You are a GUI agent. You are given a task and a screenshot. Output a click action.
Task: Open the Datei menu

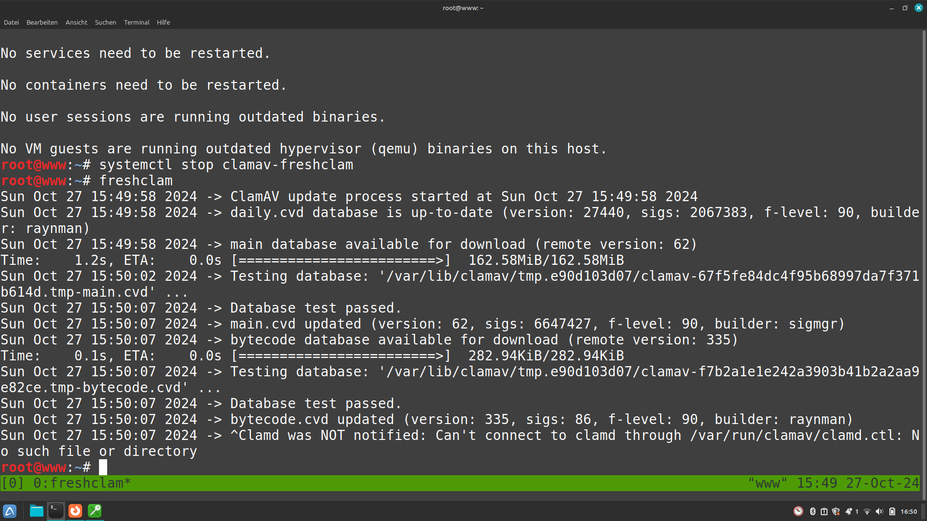click(11, 22)
